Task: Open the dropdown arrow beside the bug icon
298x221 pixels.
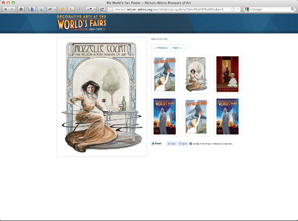Action: coord(55,9)
